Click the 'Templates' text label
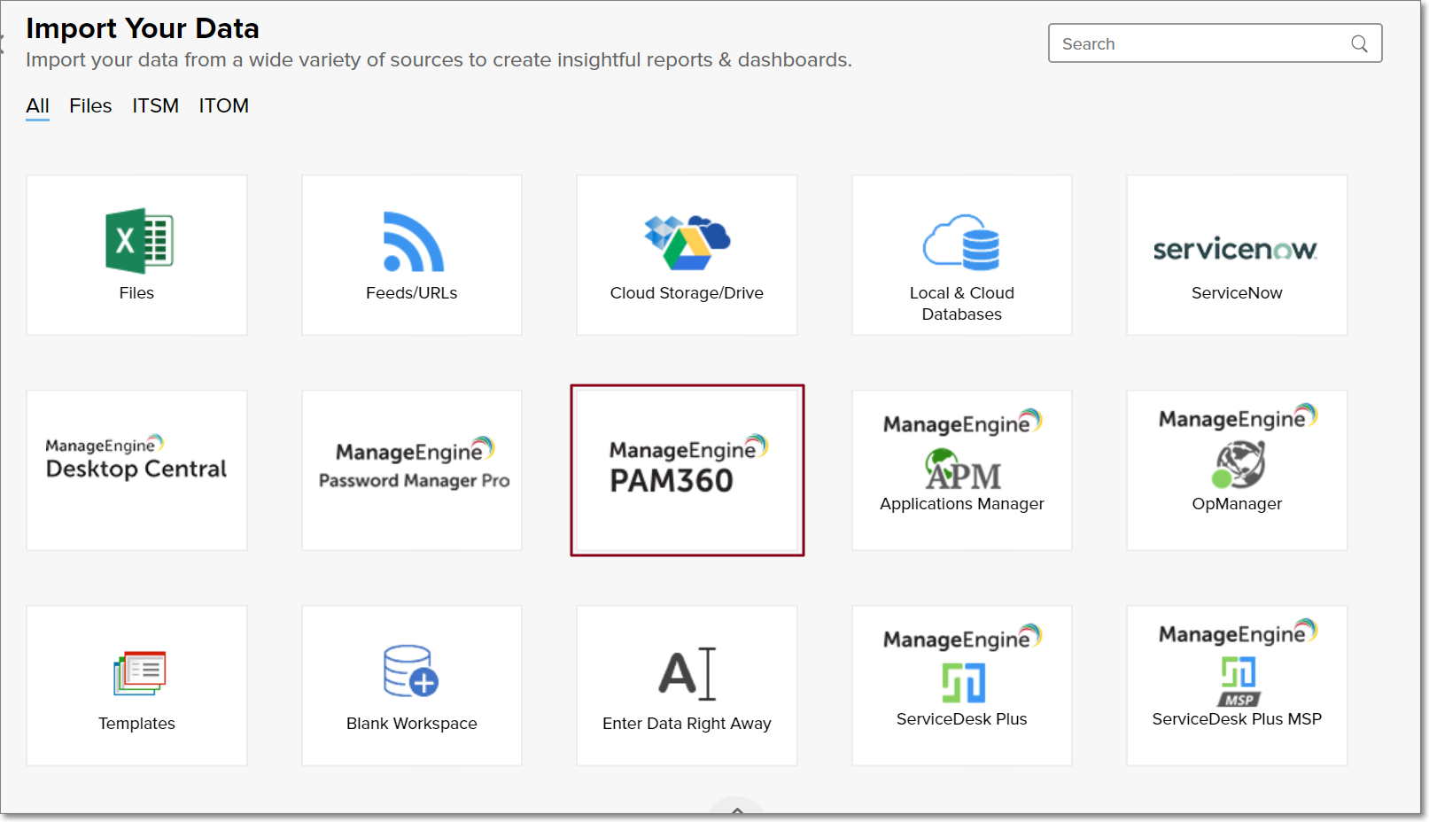The width and height of the screenshot is (1429, 822). [x=136, y=724]
